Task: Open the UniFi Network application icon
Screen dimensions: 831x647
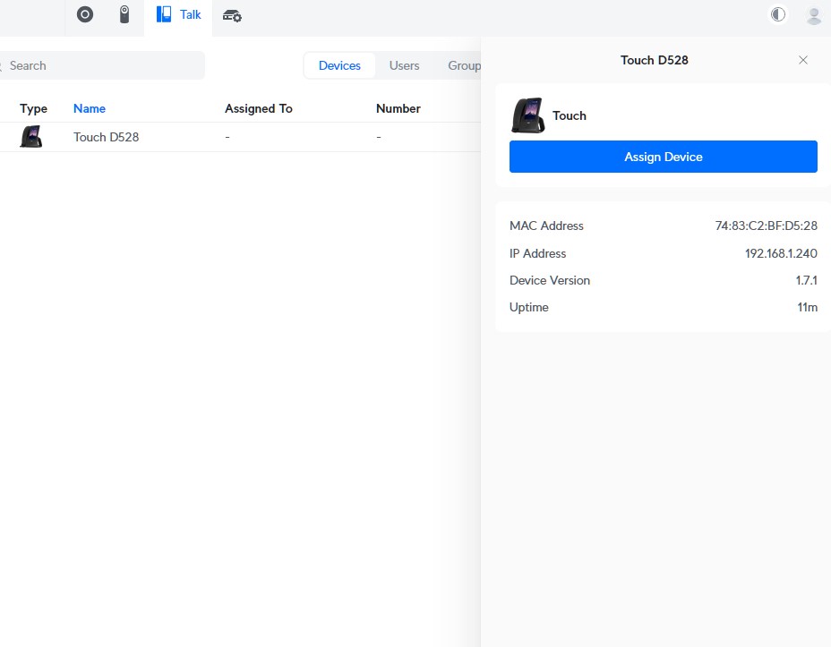Action: (x=85, y=14)
